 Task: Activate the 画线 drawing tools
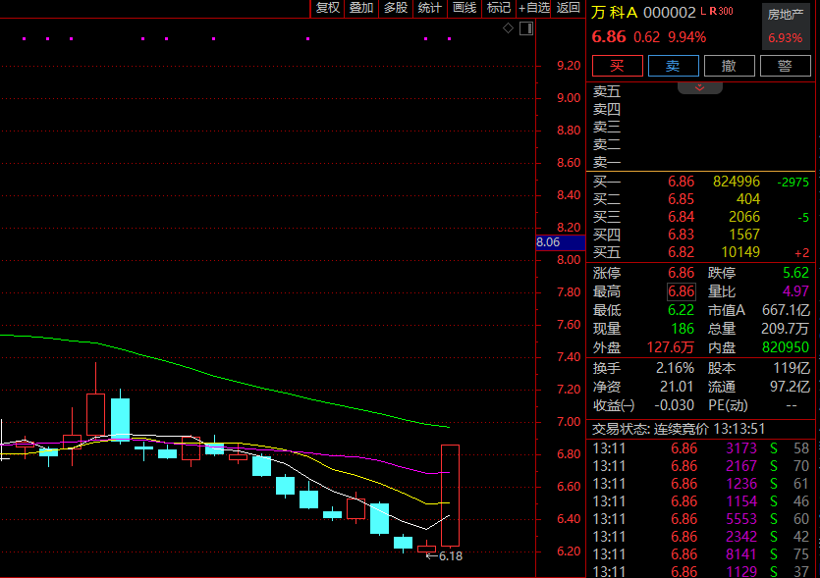465,8
